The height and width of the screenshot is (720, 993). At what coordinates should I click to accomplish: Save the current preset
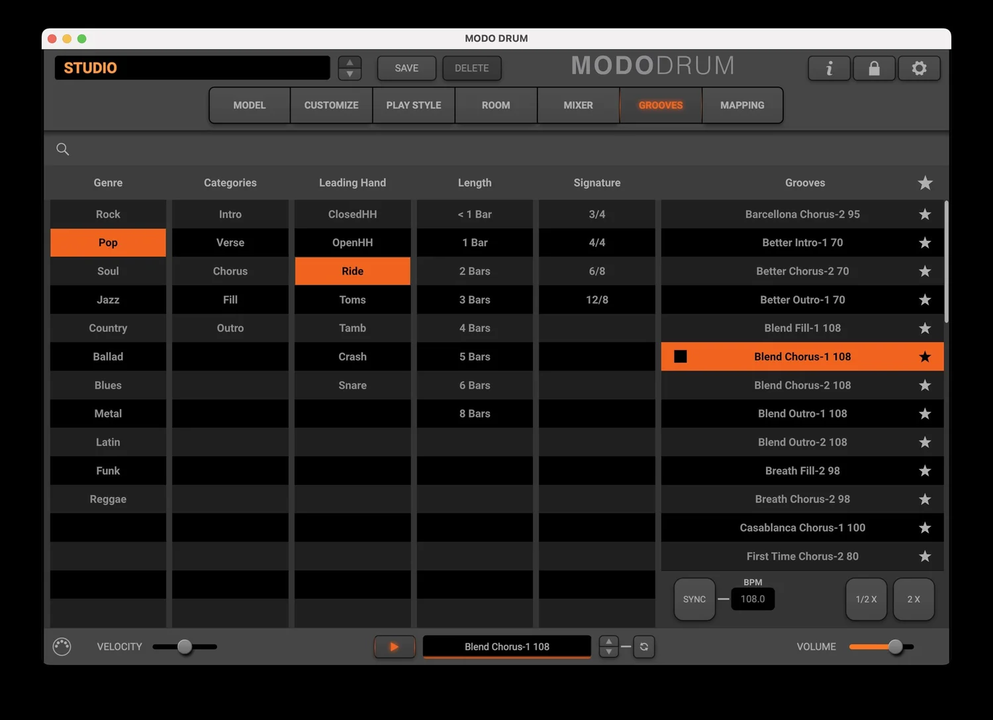click(x=406, y=68)
